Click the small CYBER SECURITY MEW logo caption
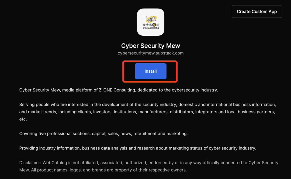291x179 pixels. (151, 28)
